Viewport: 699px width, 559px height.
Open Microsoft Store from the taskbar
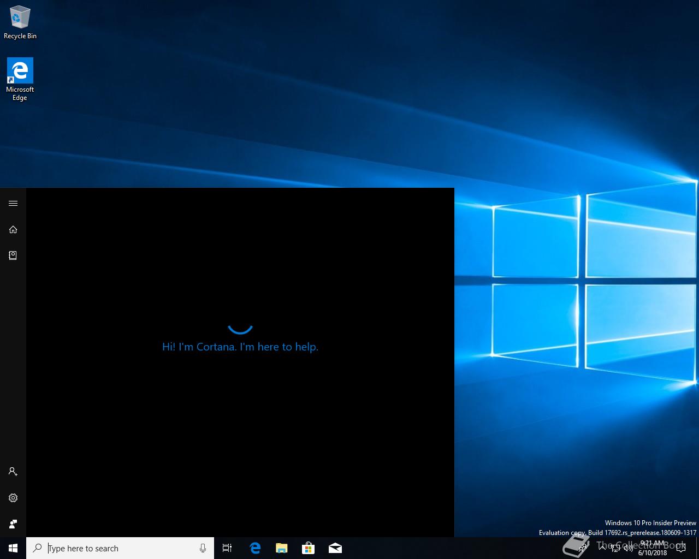(309, 548)
